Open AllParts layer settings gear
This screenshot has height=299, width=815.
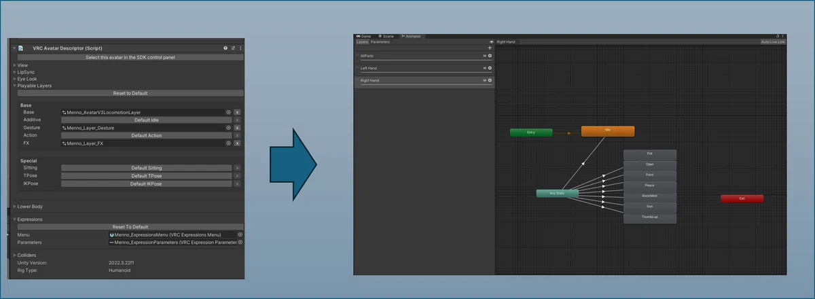(490, 56)
